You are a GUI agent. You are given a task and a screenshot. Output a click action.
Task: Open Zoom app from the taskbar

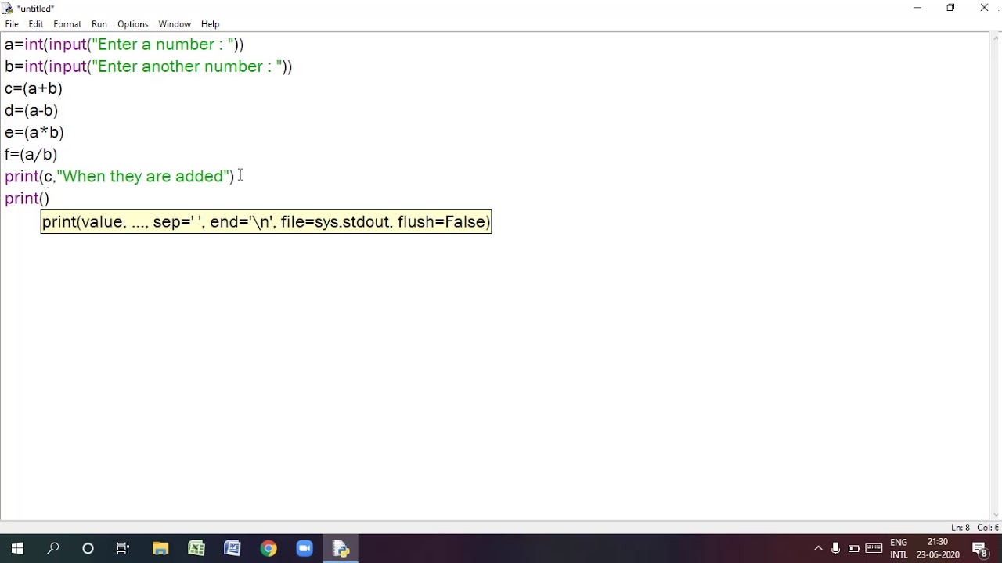pyautogui.click(x=305, y=549)
